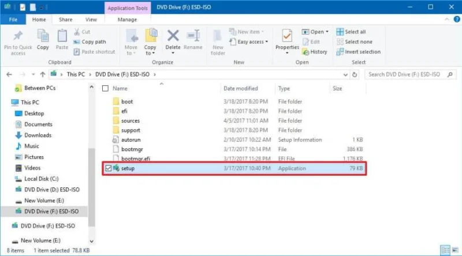Expand the Delete dropdown arrow
The width and height of the screenshot is (462, 256).
pyautogui.click(x=173, y=53)
